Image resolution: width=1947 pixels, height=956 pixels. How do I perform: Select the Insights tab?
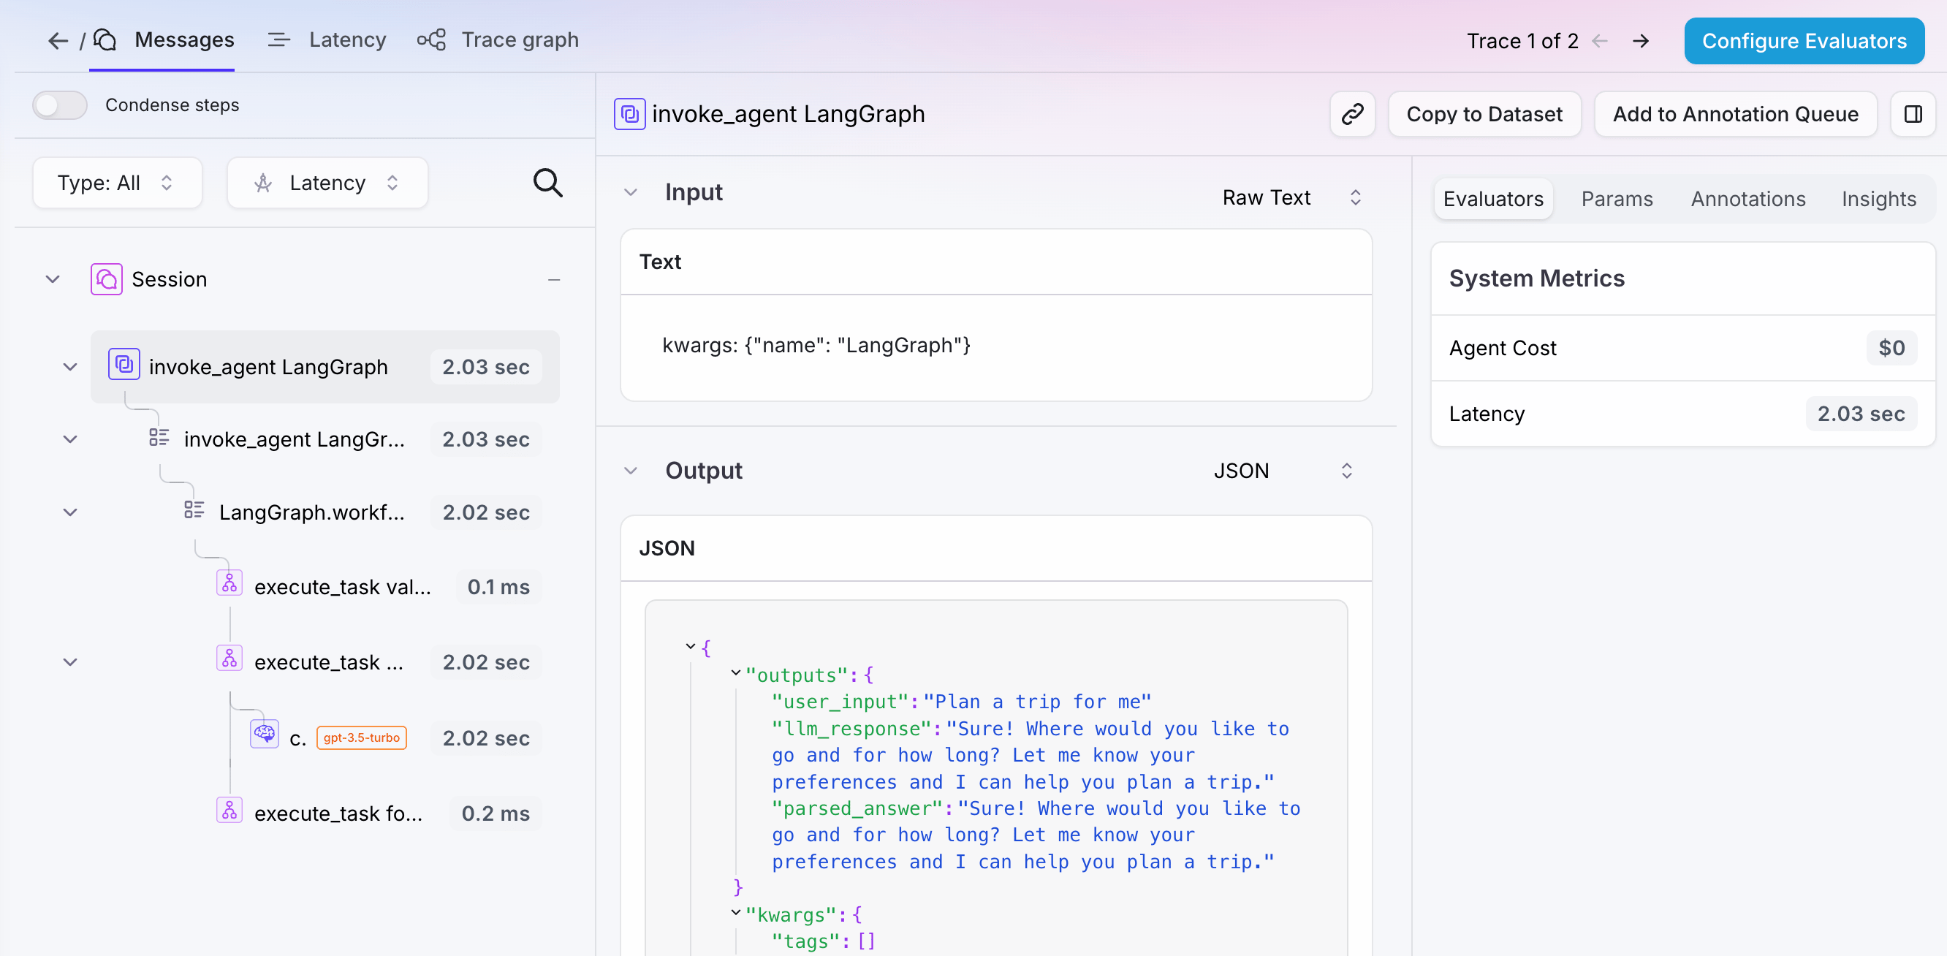(1878, 199)
